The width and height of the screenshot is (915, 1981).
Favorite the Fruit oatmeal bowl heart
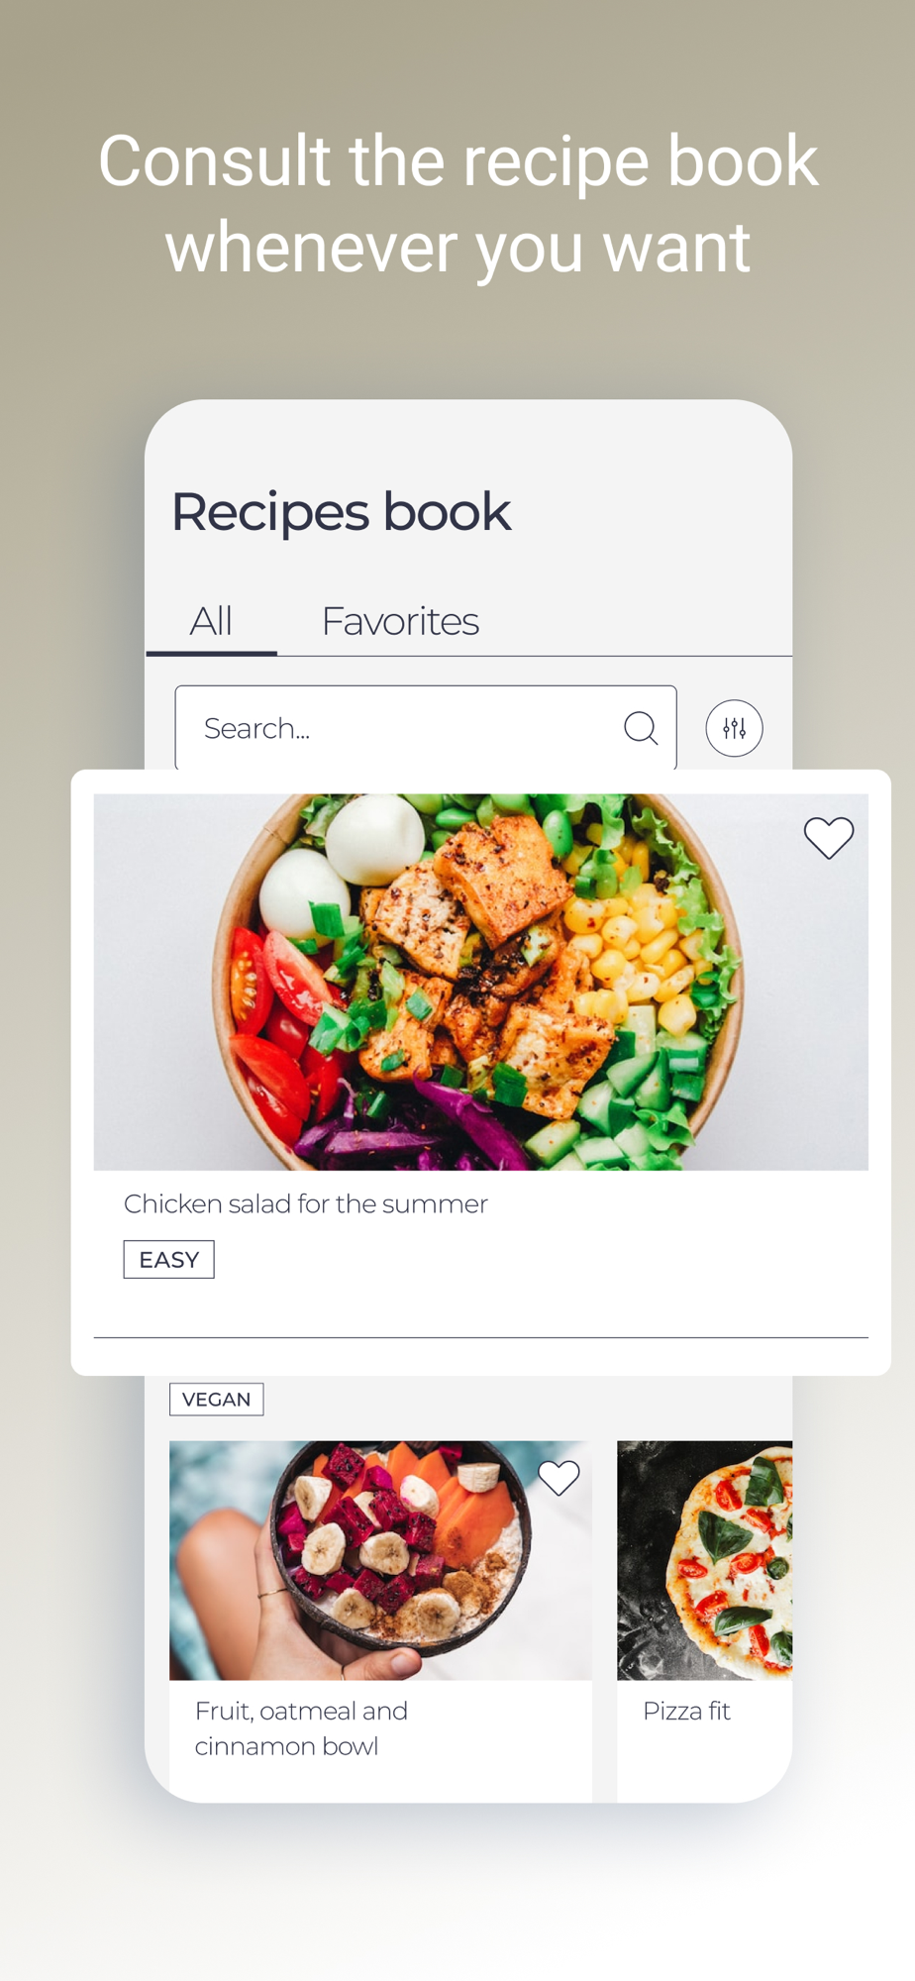(559, 1478)
